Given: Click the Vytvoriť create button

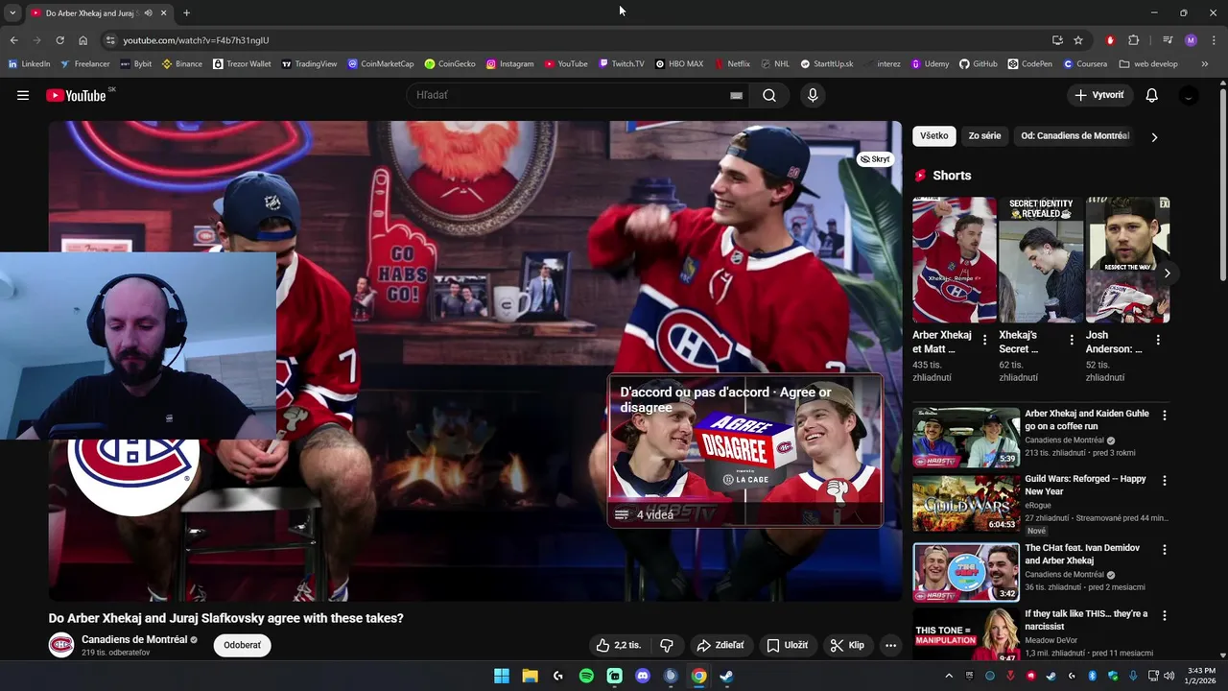Looking at the screenshot, I should click(x=1099, y=95).
